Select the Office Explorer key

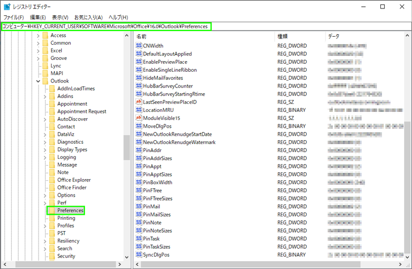click(74, 180)
